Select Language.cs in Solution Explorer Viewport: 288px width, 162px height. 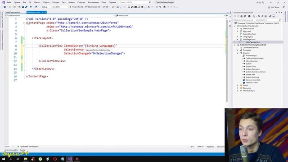(x=248, y=37)
